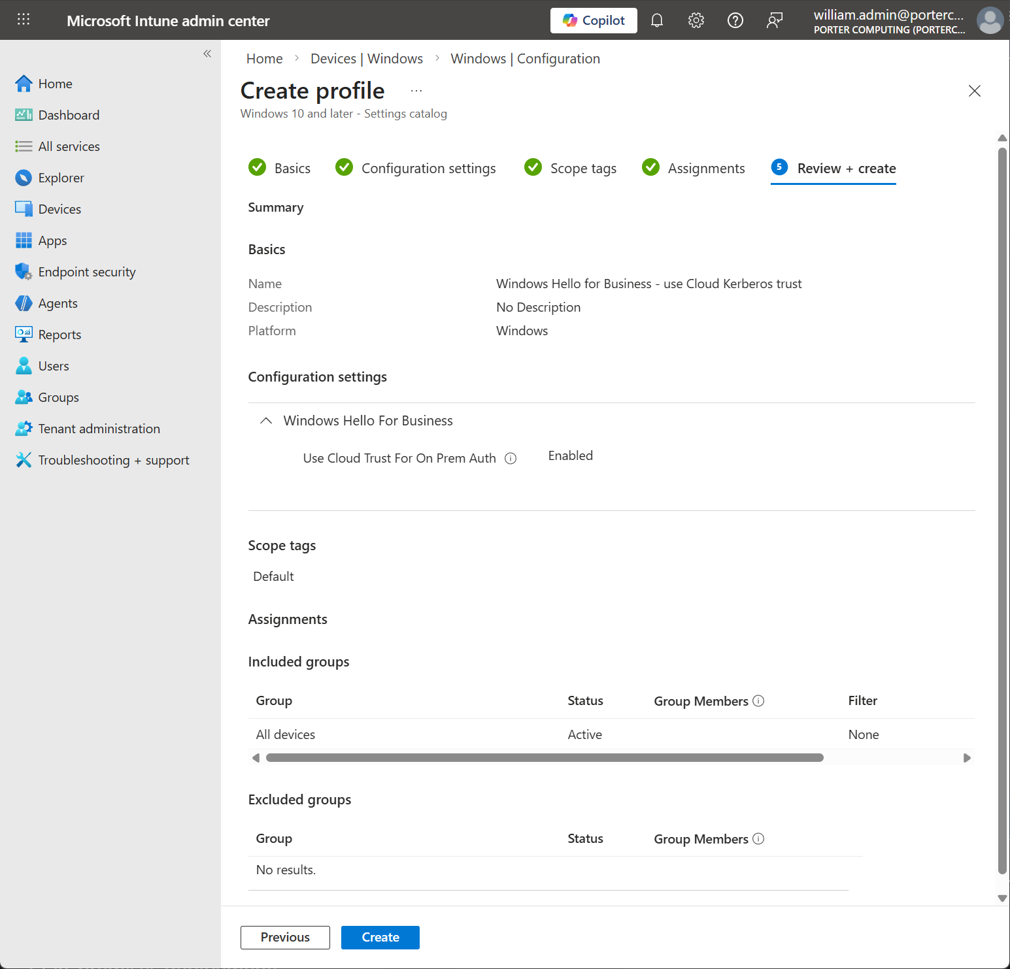Viewport: 1010px width, 969px height.
Task: Click the Previous button
Action: [x=285, y=938]
